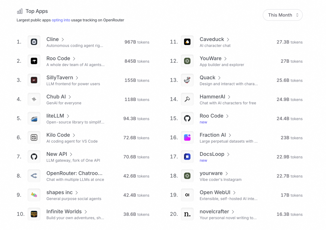Open the New API app link

click(x=57, y=154)
